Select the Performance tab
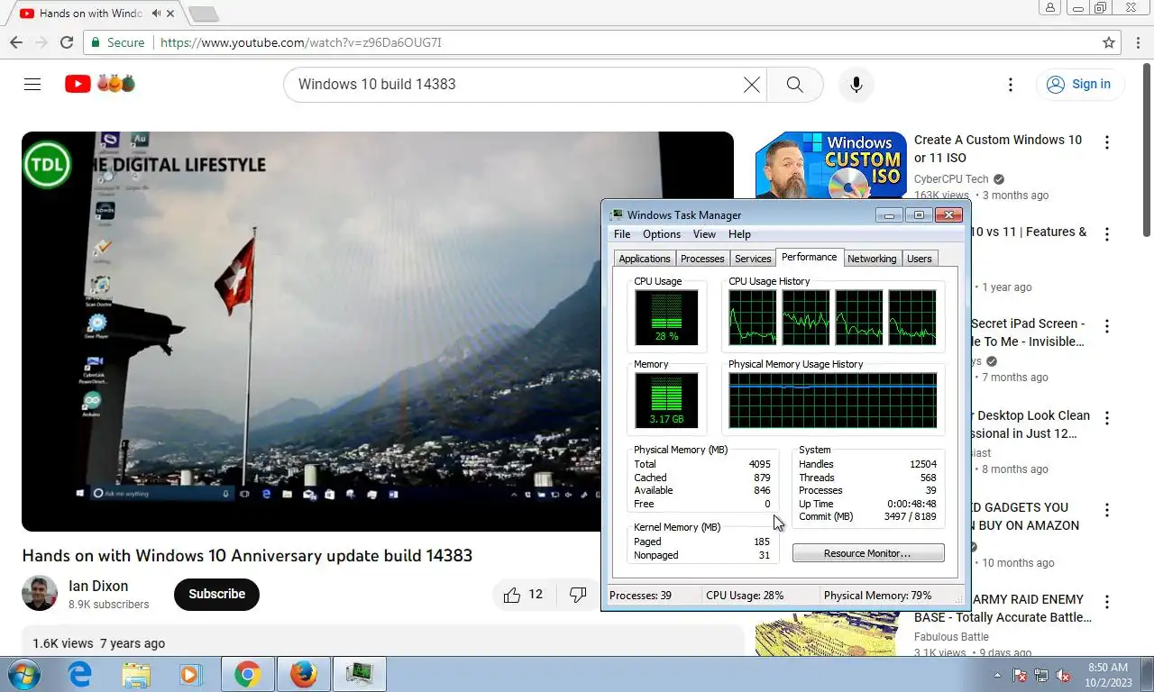This screenshot has height=692, width=1154. click(809, 257)
